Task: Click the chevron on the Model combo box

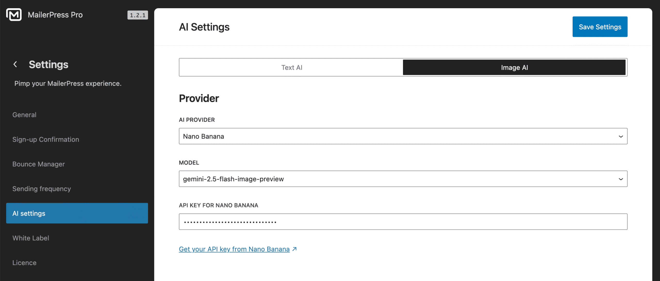Action: click(621, 179)
